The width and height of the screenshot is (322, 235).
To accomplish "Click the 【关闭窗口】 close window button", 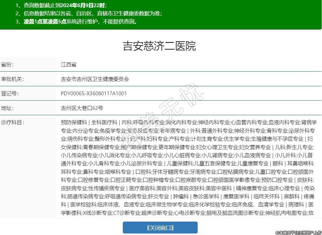I will point(160,228).
